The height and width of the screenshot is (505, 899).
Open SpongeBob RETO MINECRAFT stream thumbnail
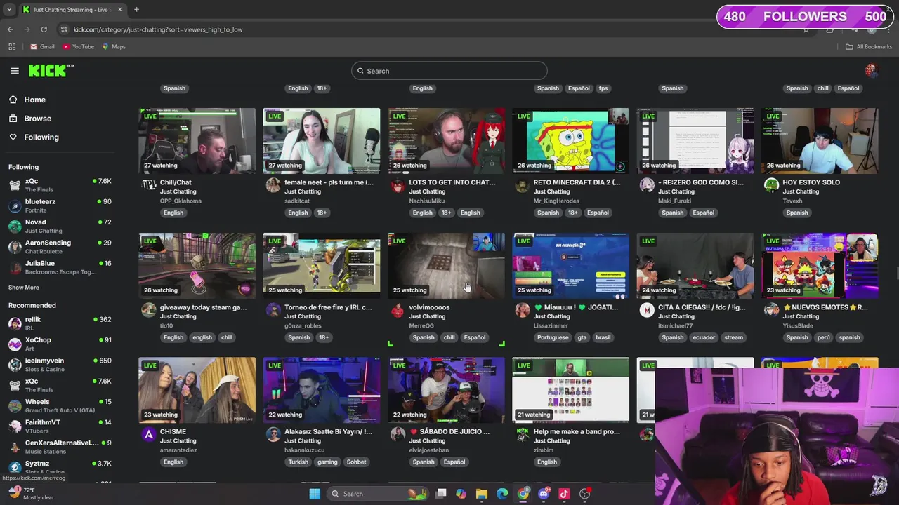click(570, 140)
